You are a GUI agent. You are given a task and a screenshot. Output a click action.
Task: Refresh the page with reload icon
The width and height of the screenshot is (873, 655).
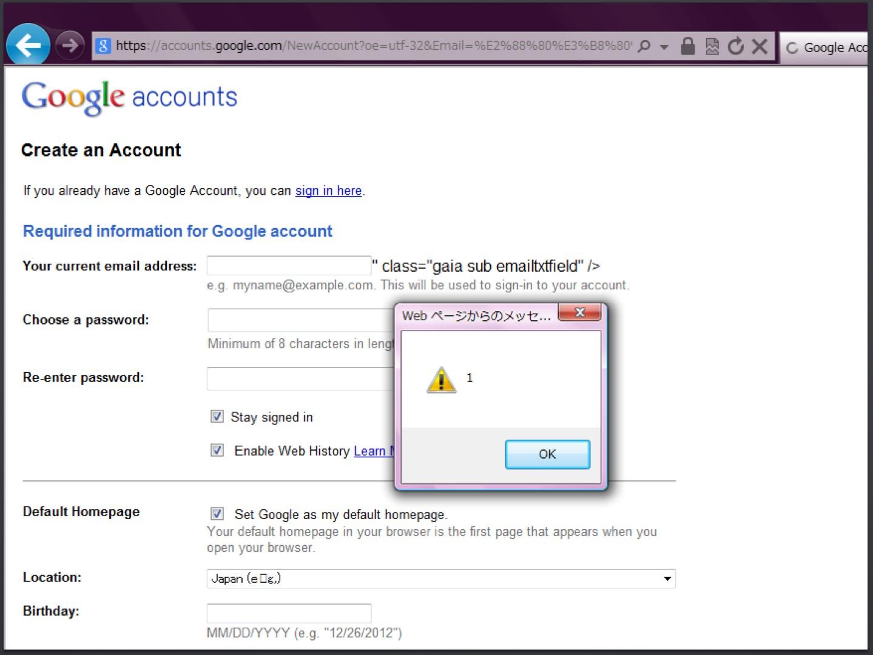click(x=735, y=46)
